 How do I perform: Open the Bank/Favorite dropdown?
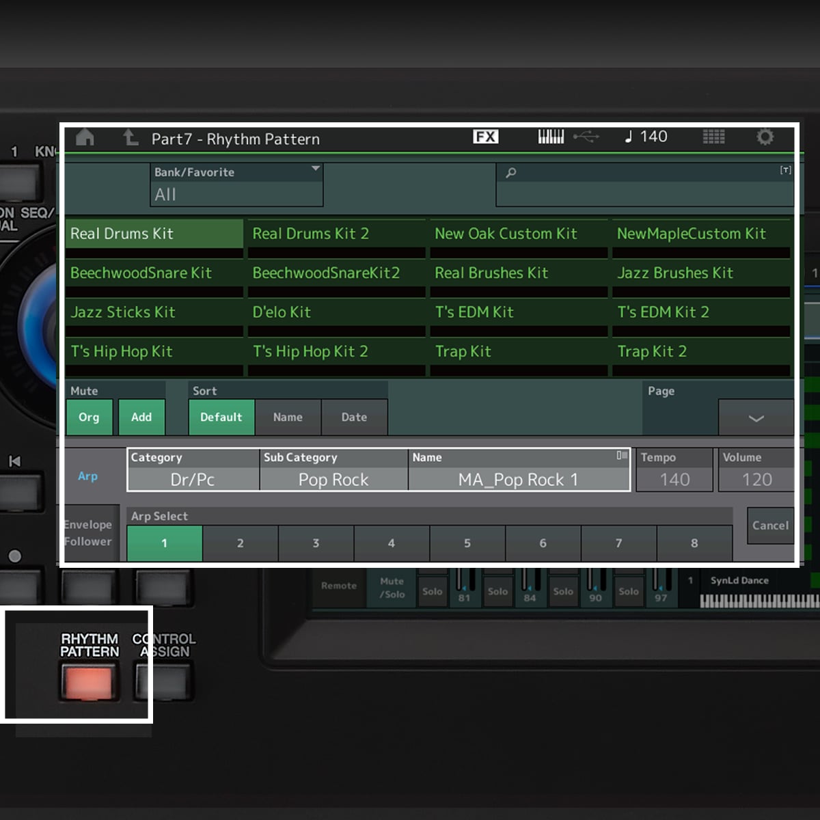click(x=236, y=185)
